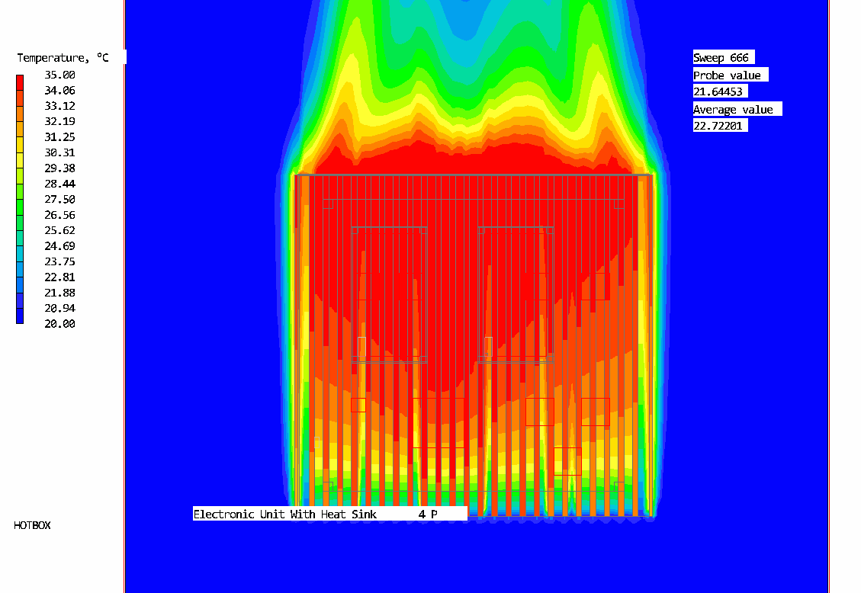Screen dimensions: 861x593
Task: Click the grey top plate of the heat sink
Action: click(473, 175)
